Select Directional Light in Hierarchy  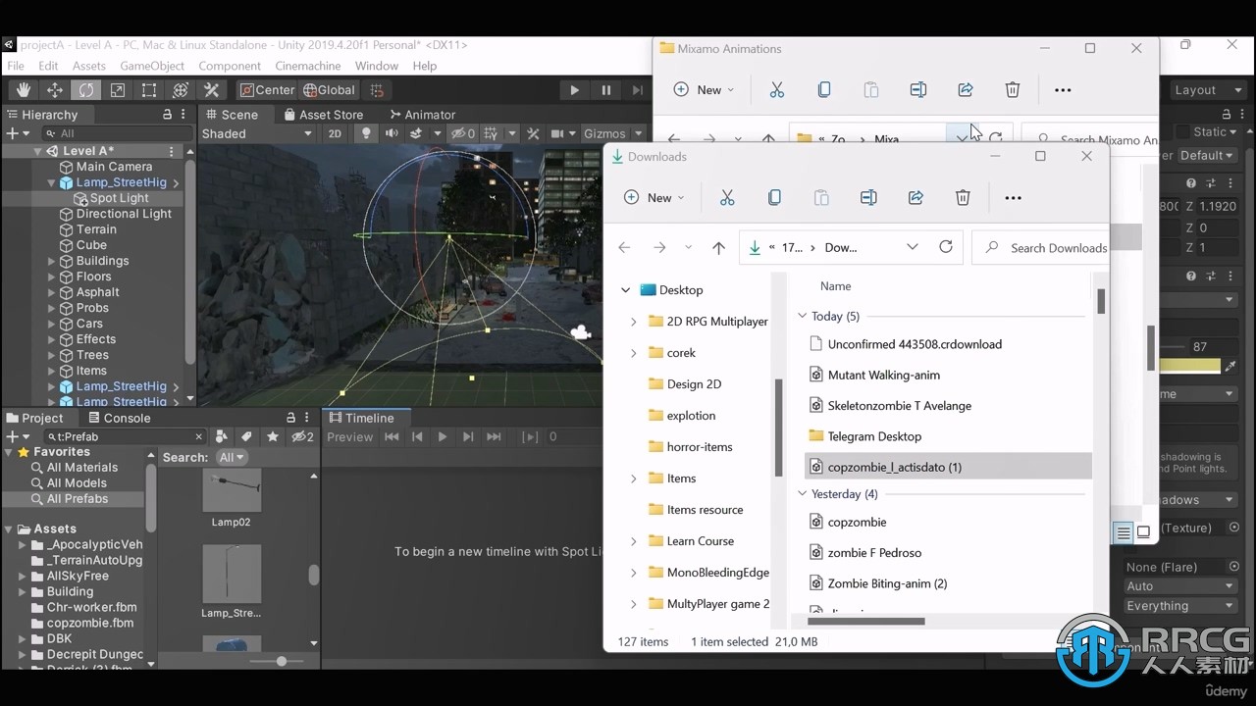[x=124, y=214]
